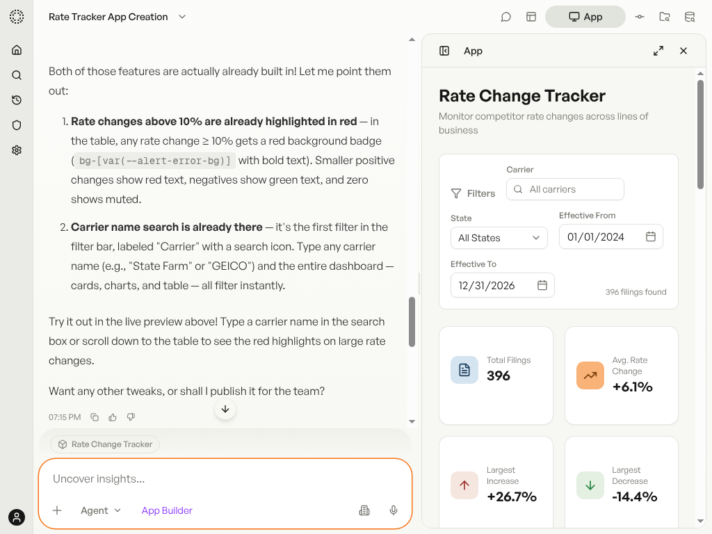Collapse the App panel sidebar toggle
Viewport: 712px width, 534px height.
pyautogui.click(x=444, y=51)
